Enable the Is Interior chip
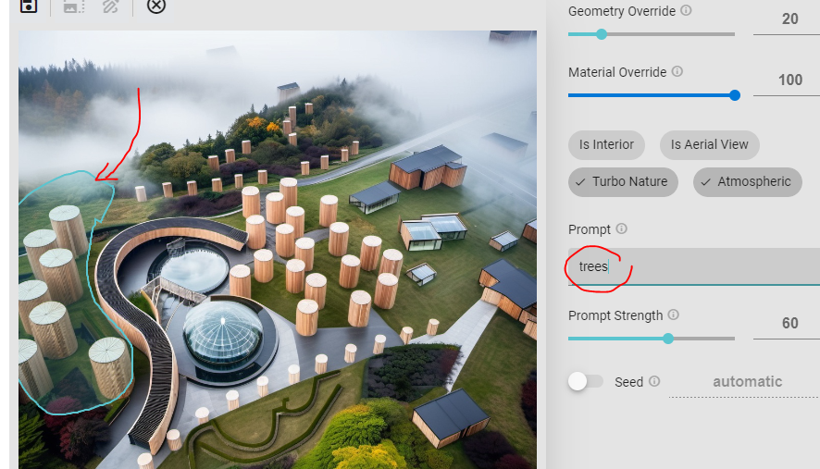The width and height of the screenshot is (820, 469). pyautogui.click(x=606, y=145)
